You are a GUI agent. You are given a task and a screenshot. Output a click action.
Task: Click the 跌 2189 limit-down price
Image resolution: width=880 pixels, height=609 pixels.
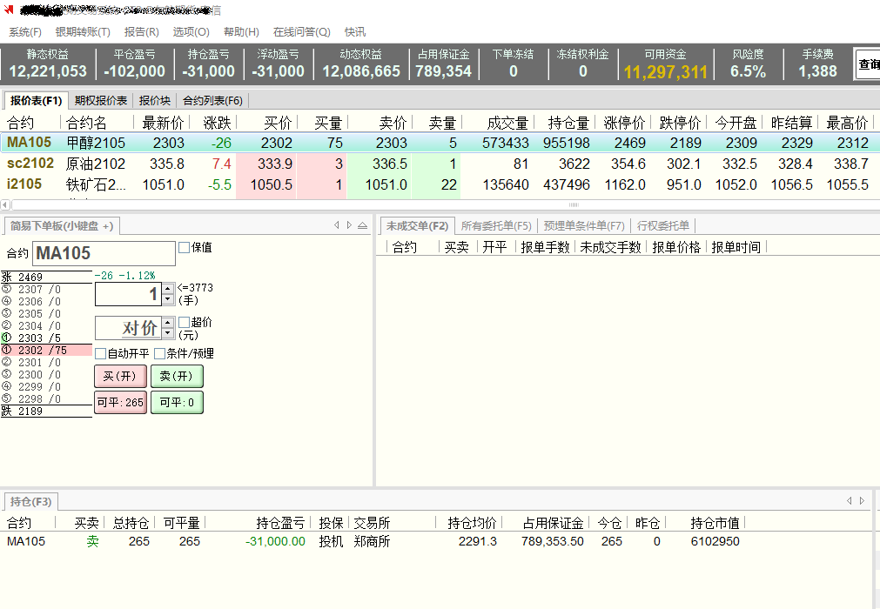coord(46,412)
